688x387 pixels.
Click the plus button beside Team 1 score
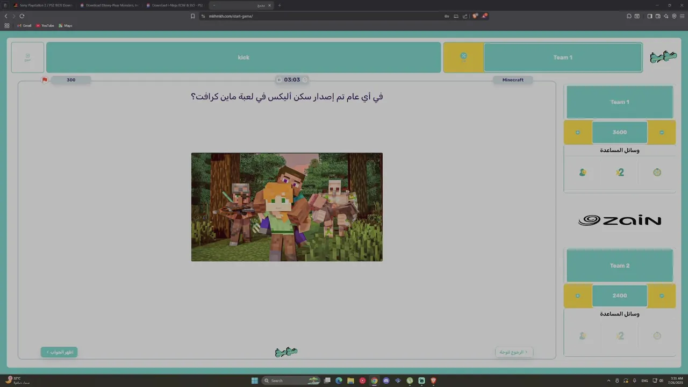tap(578, 132)
